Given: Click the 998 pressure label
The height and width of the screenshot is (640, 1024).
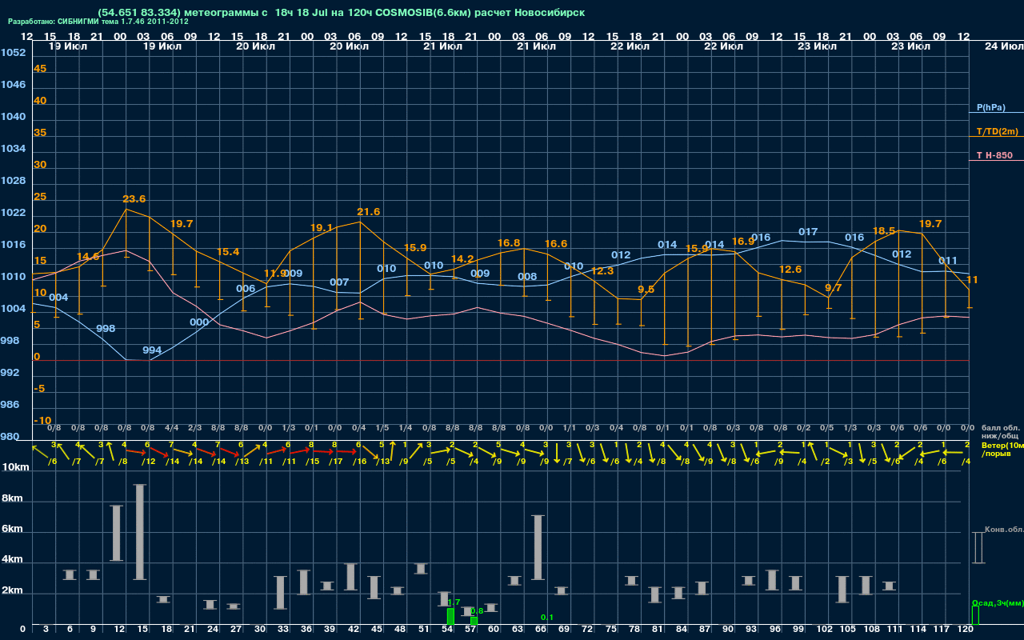Looking at the screenshot, I should pyautogui.click(x=106, y=329).
